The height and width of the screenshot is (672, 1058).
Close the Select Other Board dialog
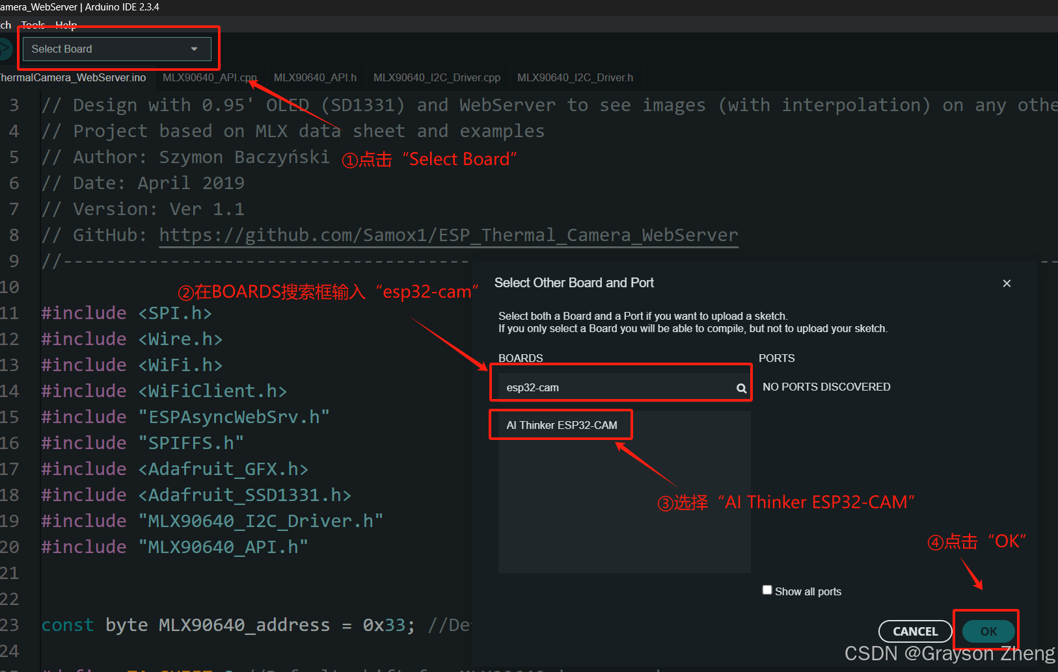coord(1007,283)
